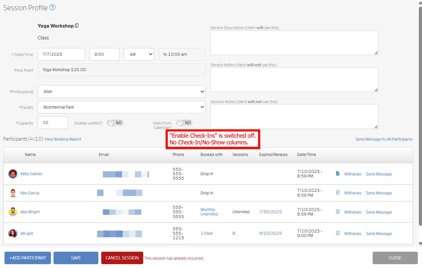
Task: Open the 1 Pack package link
Action: [x=207, y=233]
